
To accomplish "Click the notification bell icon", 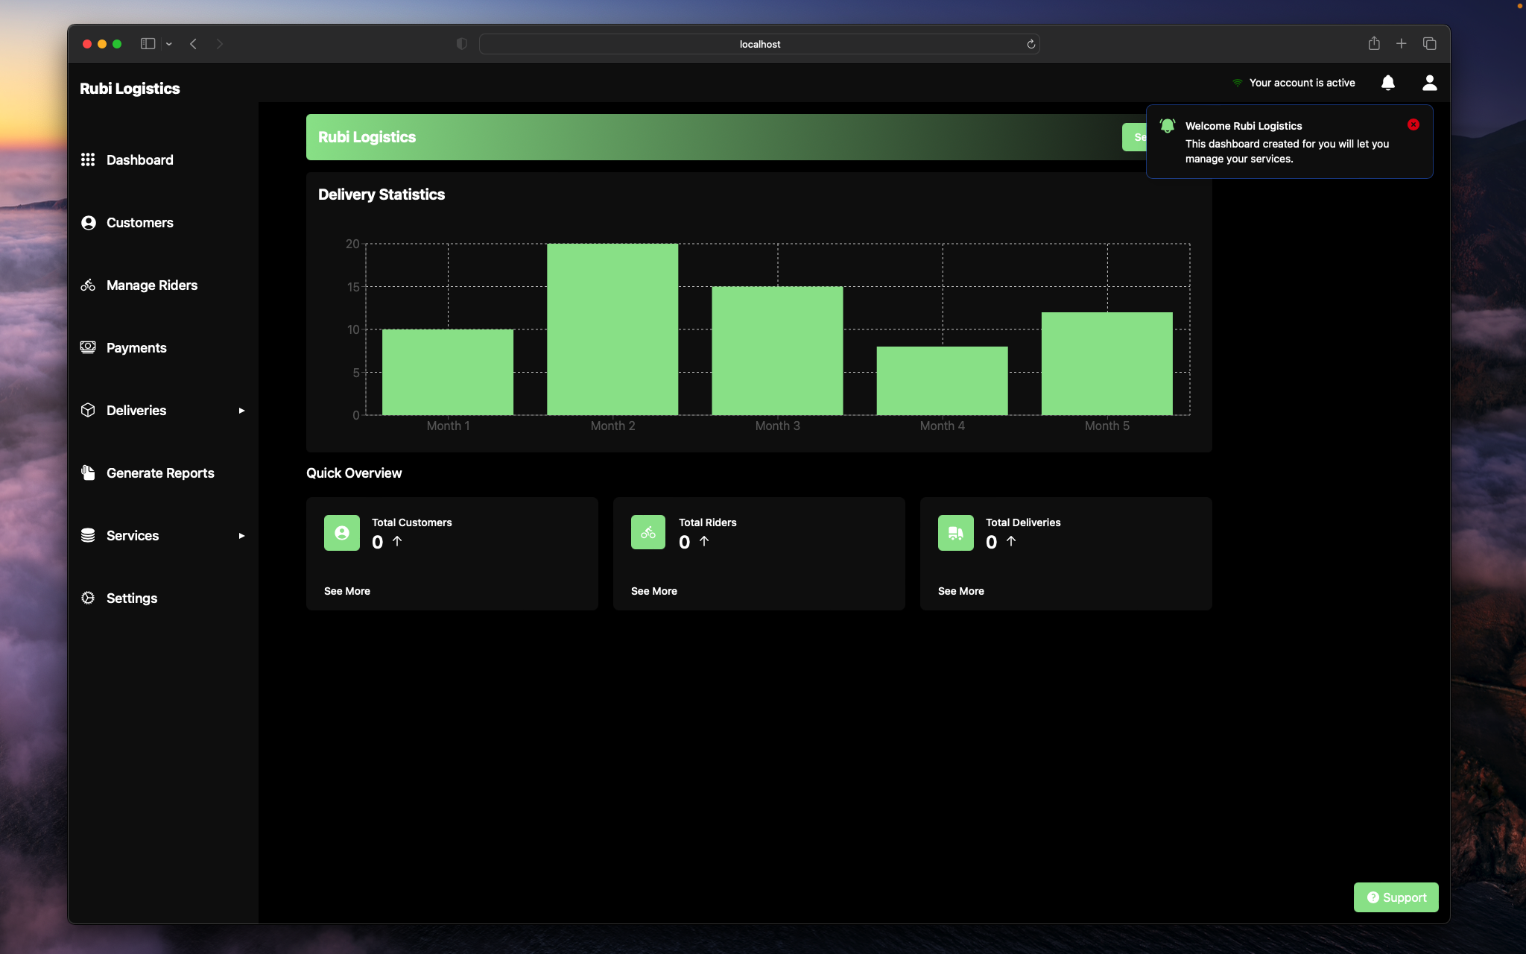I will tap(1387, 83).
